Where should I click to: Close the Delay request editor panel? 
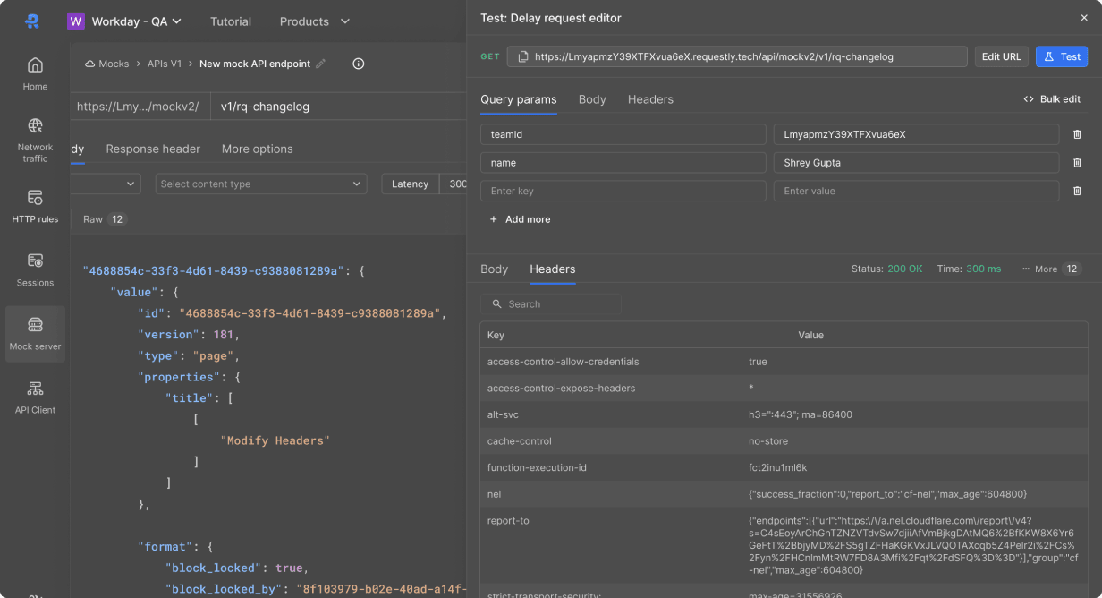click(1084, 18)
